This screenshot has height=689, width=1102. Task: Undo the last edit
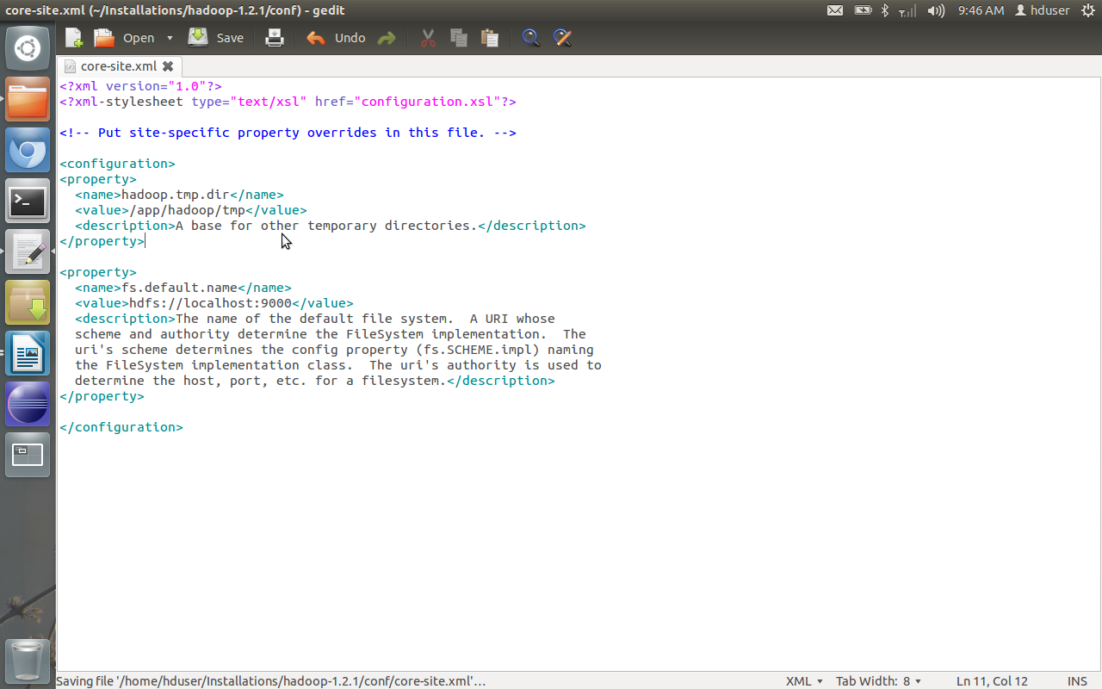pos(336,38)
